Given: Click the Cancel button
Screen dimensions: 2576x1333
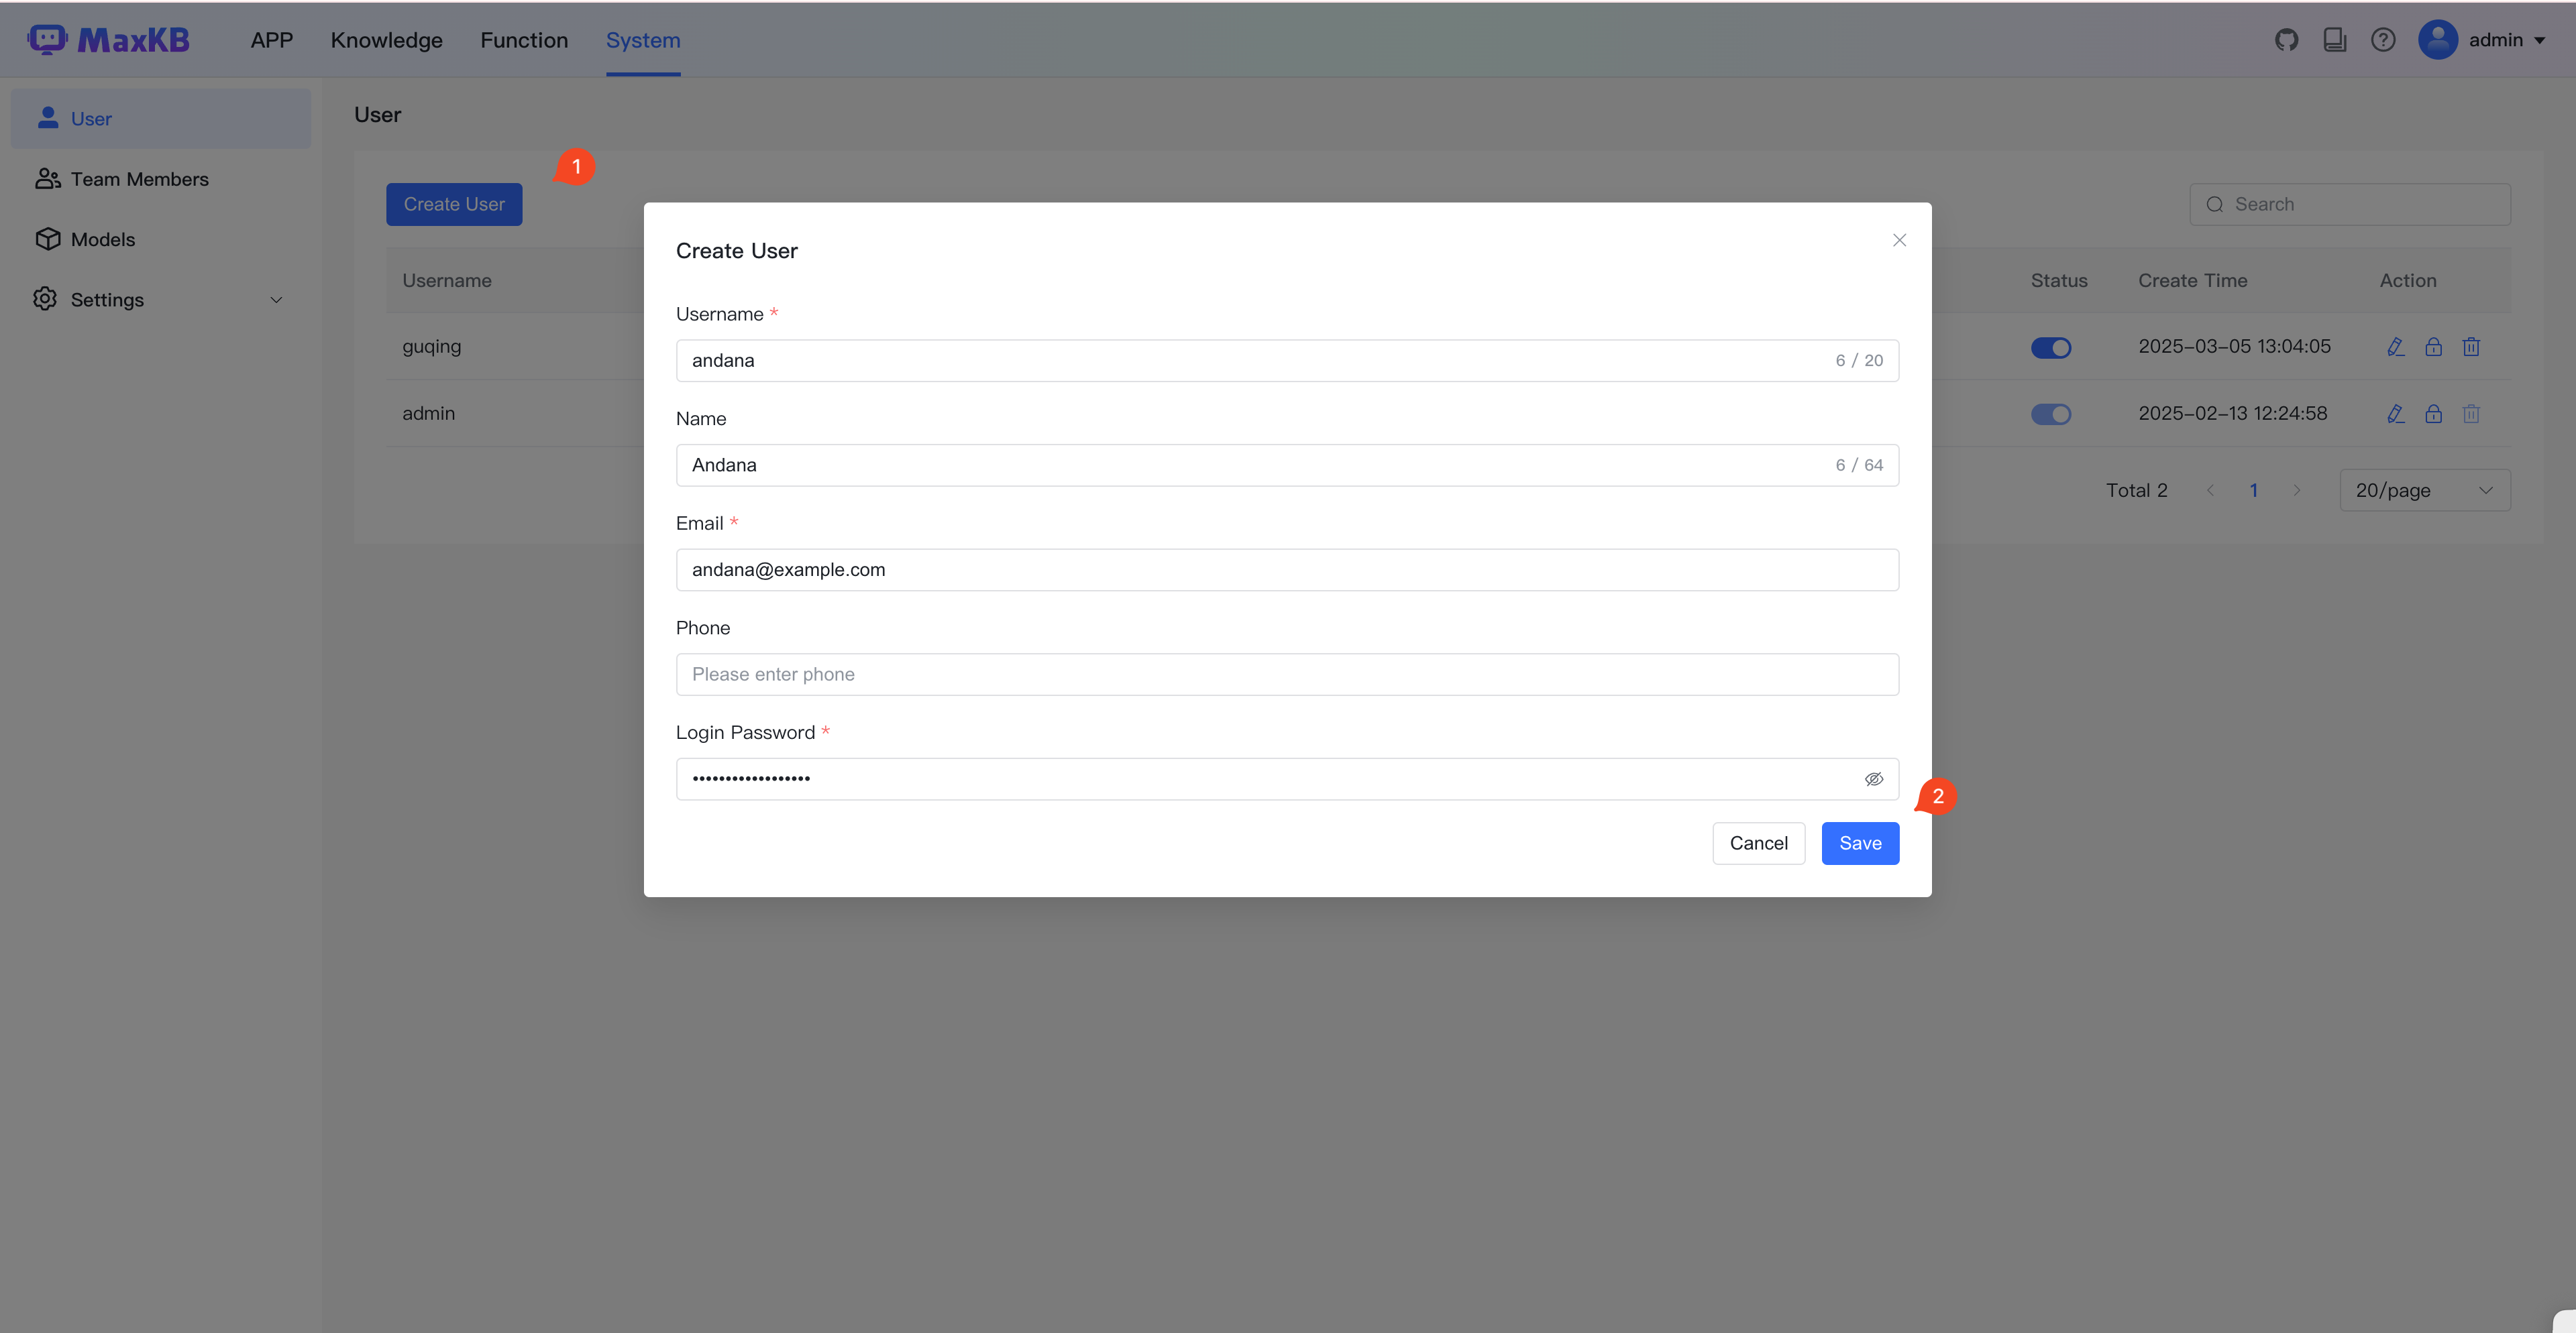Looking at the screenshot, I should [x=1758, y=844].
